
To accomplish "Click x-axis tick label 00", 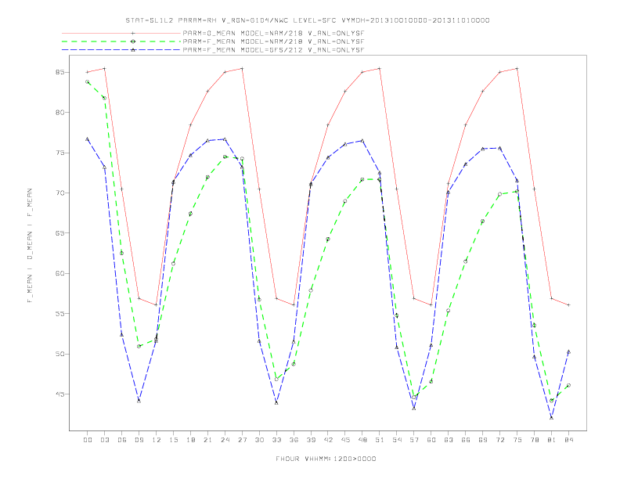I will 88,440.
